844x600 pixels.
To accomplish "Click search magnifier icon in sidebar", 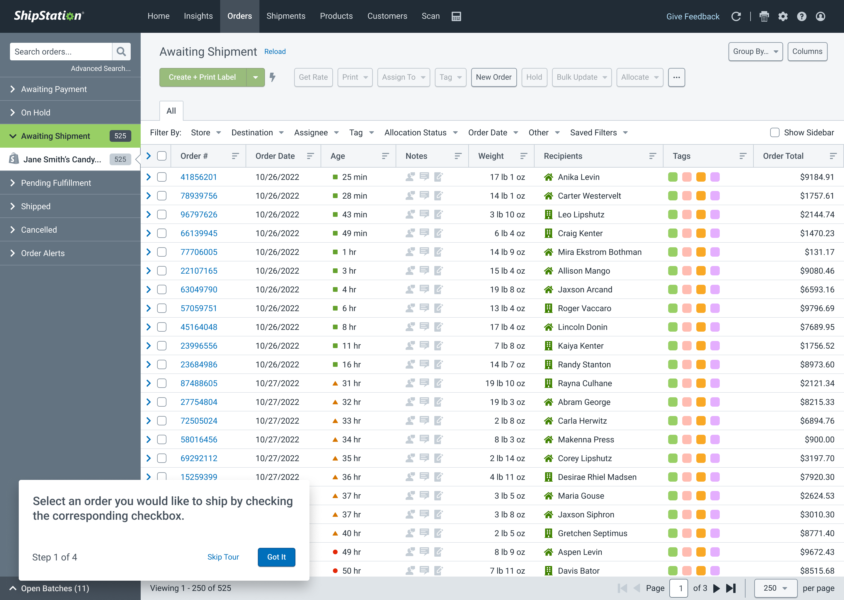I will (121, 52).
